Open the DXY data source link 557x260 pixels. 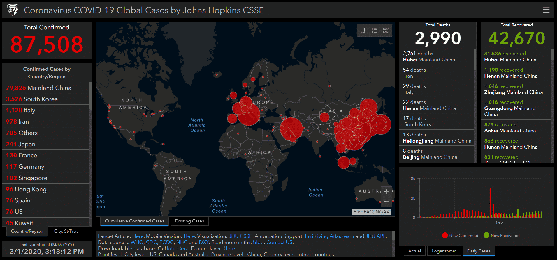point(204,242)
